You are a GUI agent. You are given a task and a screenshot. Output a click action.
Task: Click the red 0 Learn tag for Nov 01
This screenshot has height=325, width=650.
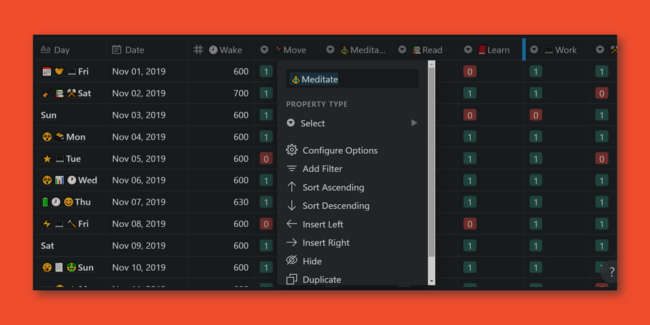pos(470,71)
